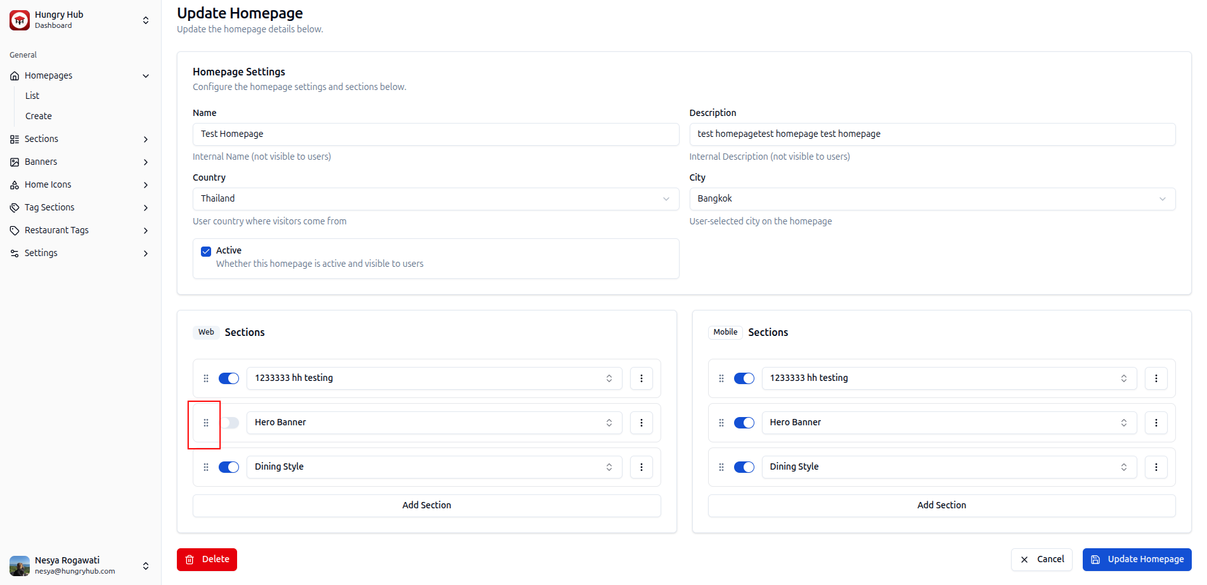Open three-dot menu for Web 1233333 hh testing
The image size is (1207, 585).
(x=641, y=378)
